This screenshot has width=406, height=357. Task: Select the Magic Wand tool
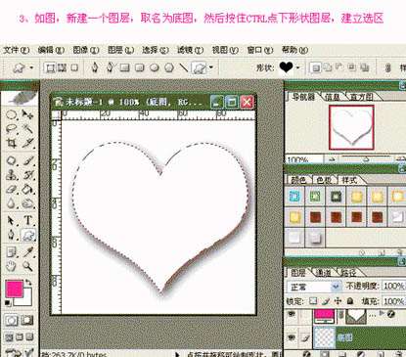[x=28, y=128]
